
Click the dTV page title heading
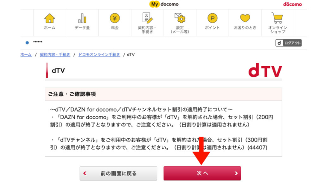click(x=58, y=70)
